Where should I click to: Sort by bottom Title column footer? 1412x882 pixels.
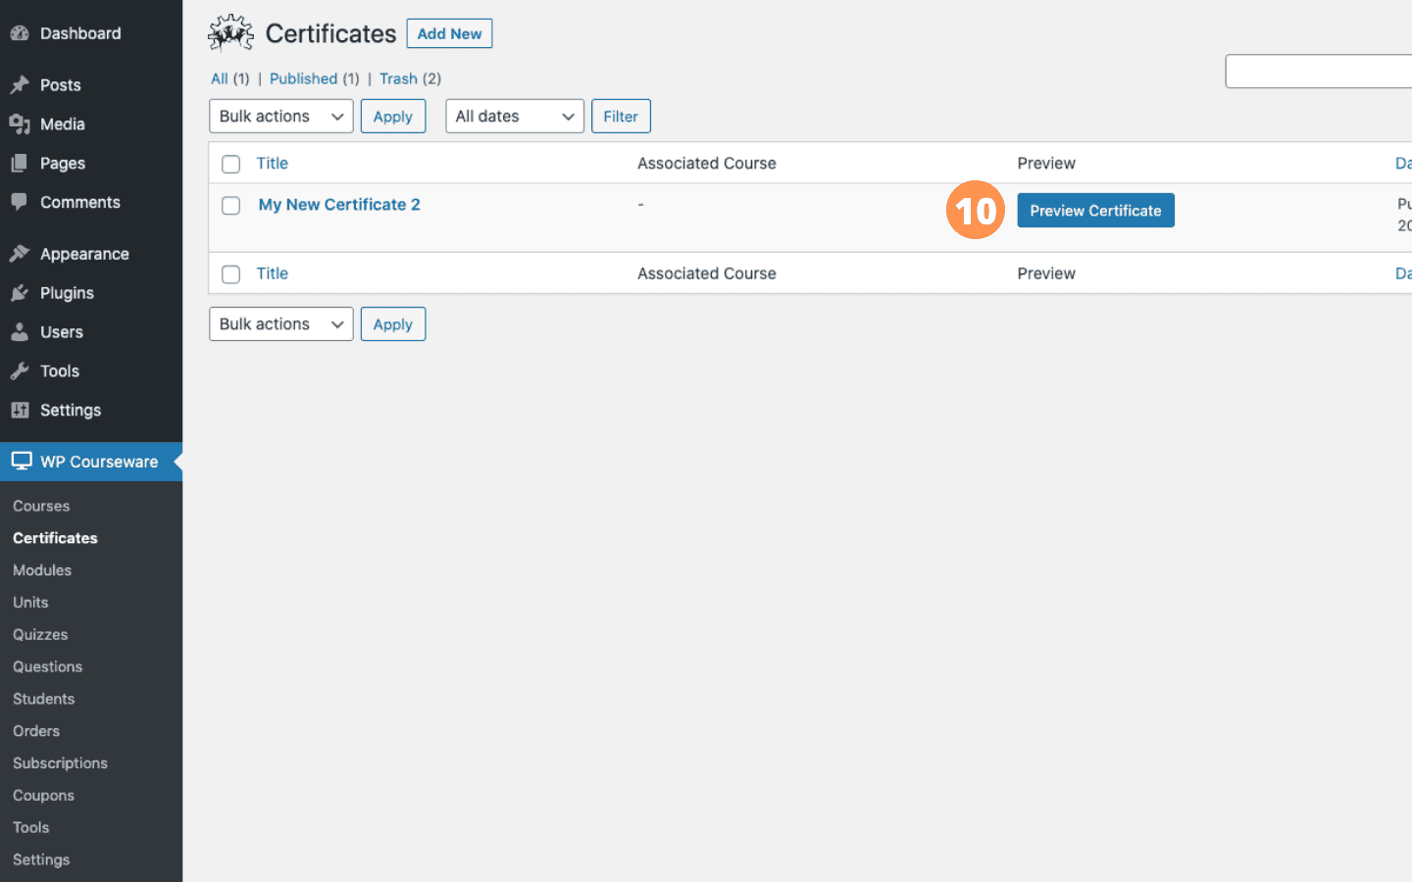[273, 274]
